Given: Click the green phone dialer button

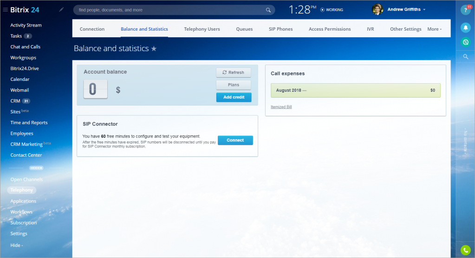Looking at the screenshot, I should (466, 250).
